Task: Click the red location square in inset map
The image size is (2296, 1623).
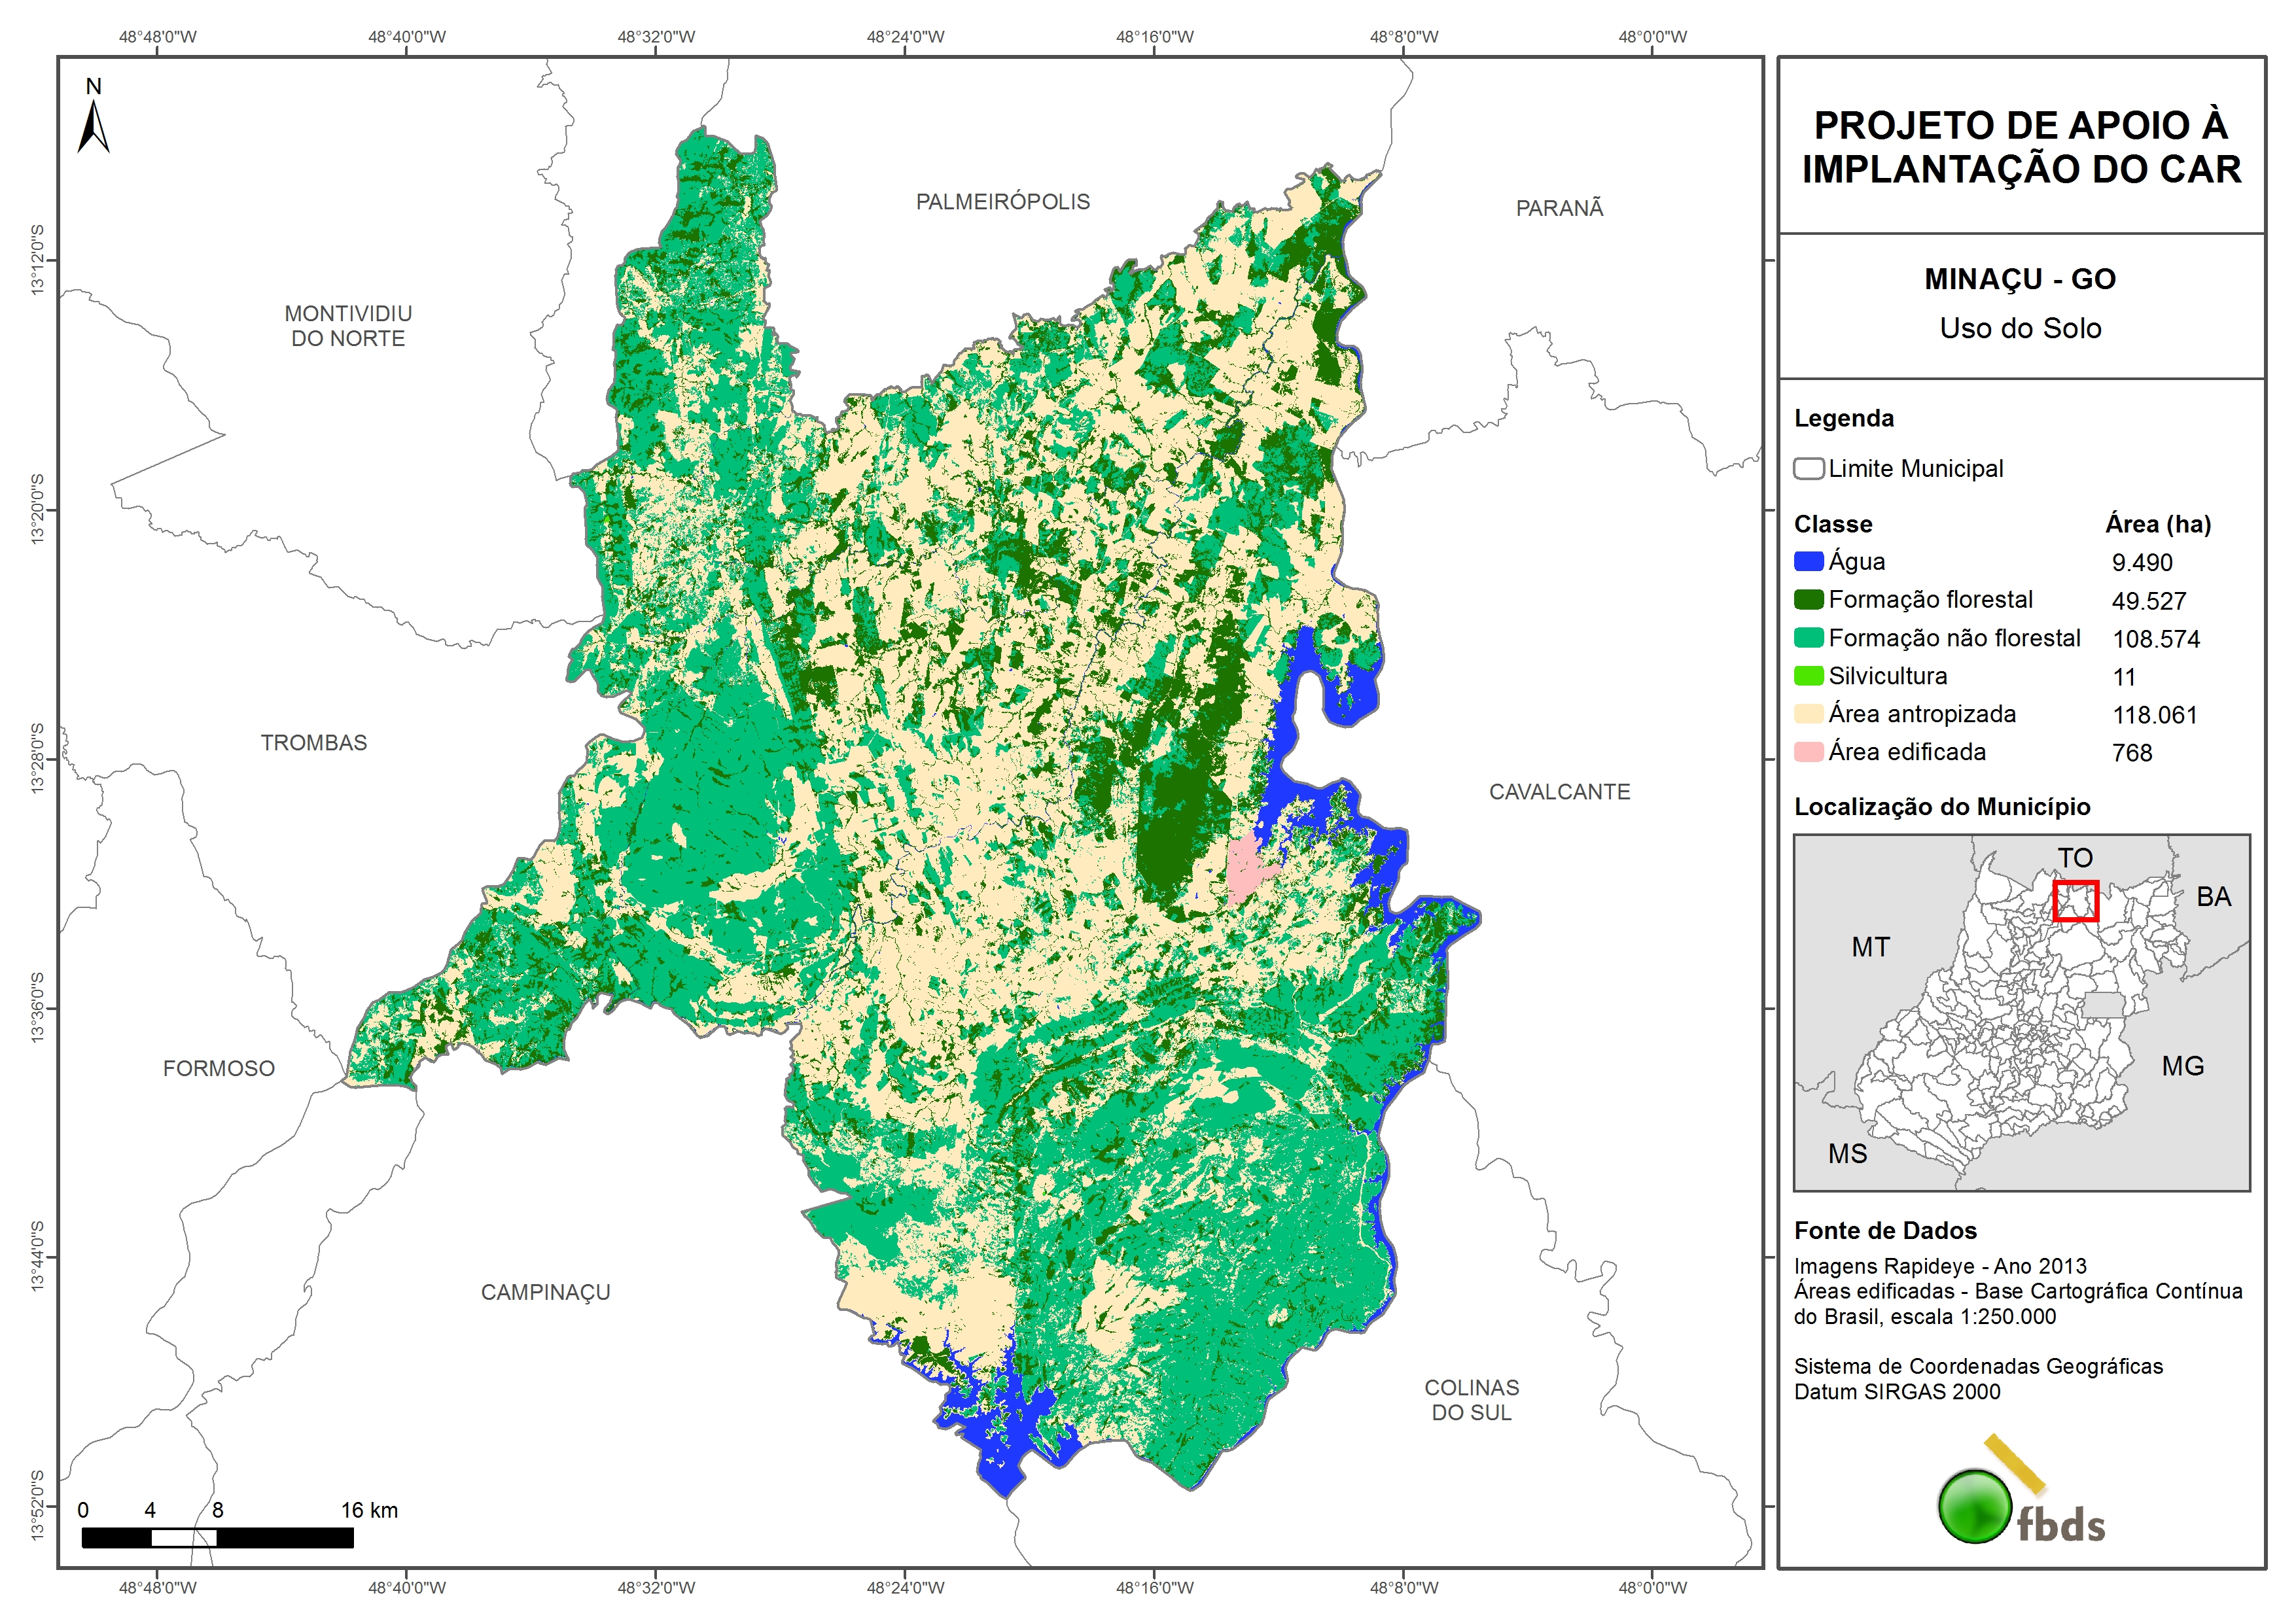Action: 2075,900
